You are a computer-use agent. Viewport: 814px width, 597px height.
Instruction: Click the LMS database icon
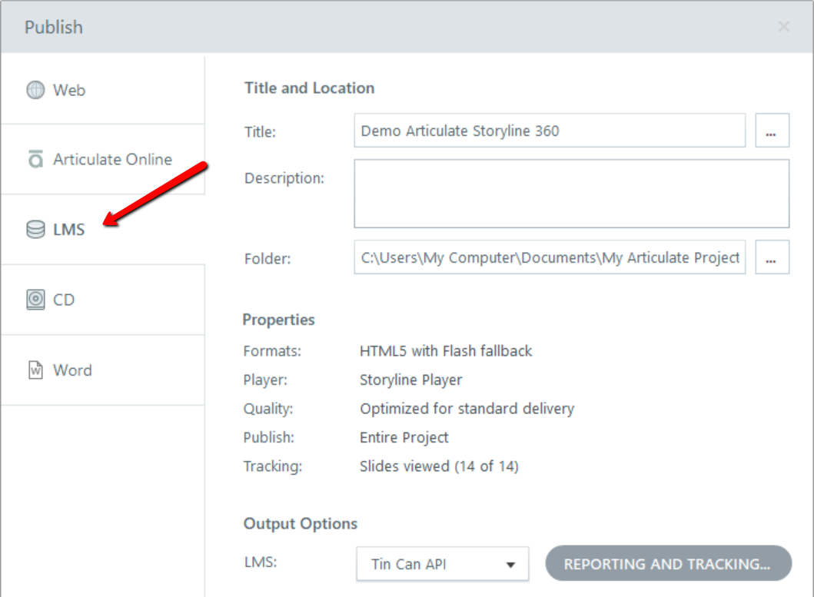(35, 230)
